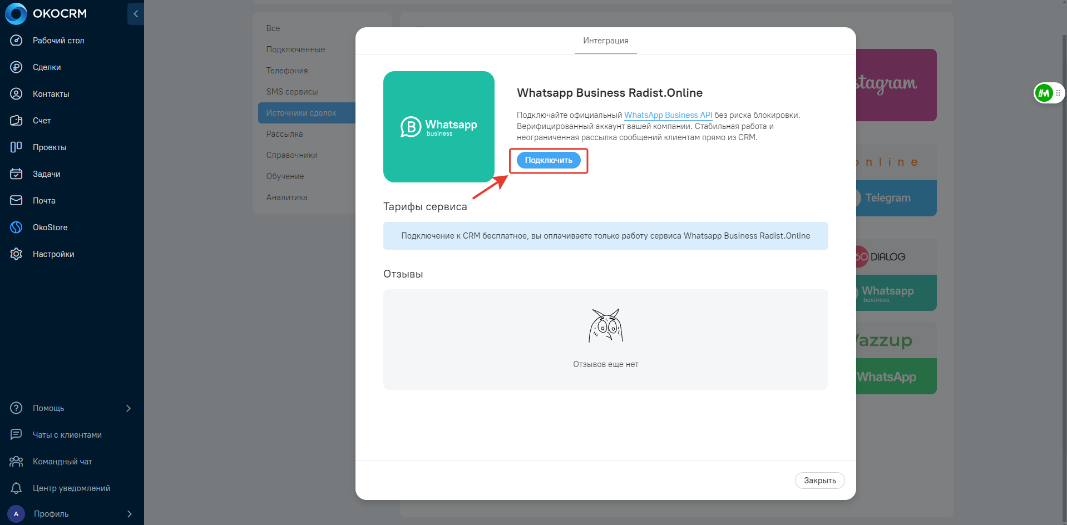
Task: Click the Отзывы heading
Action: click(403, 274)
